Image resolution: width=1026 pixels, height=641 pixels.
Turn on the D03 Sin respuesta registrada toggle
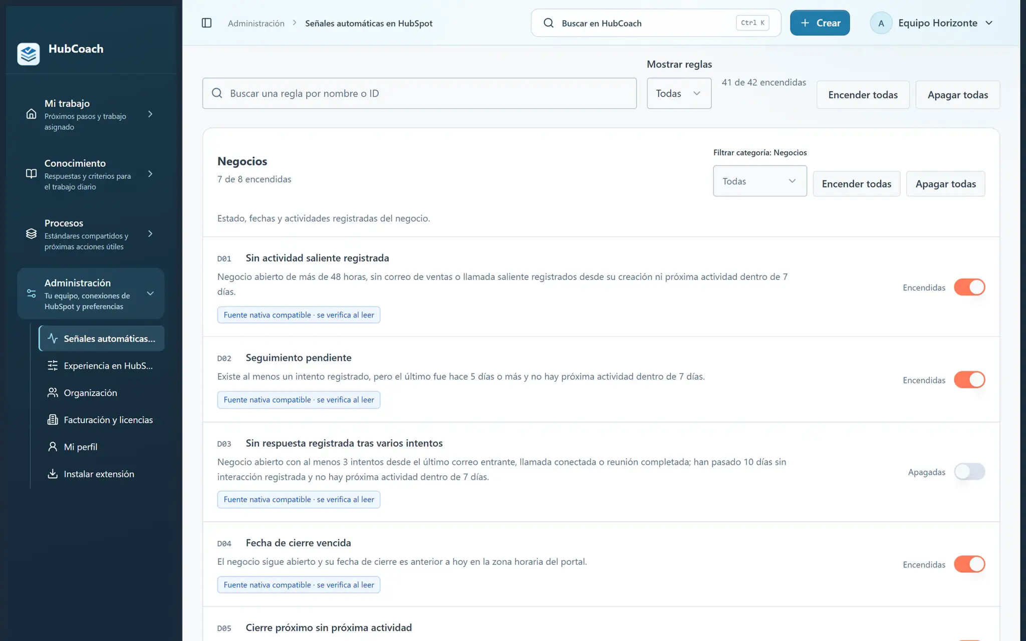(969, 472)
